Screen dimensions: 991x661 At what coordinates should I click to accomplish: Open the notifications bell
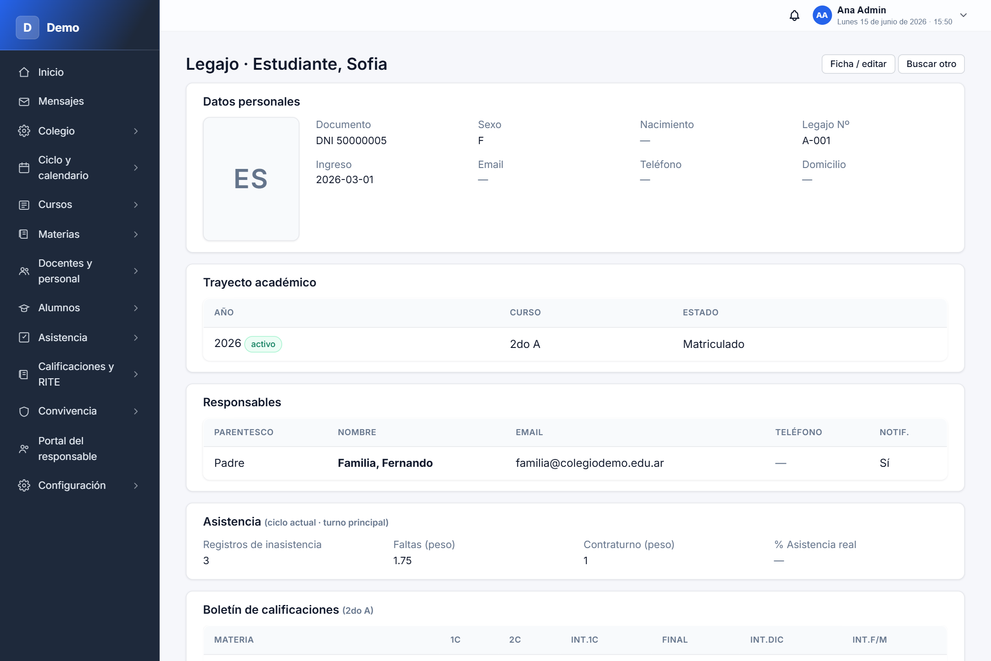click(x=794, y=16)
